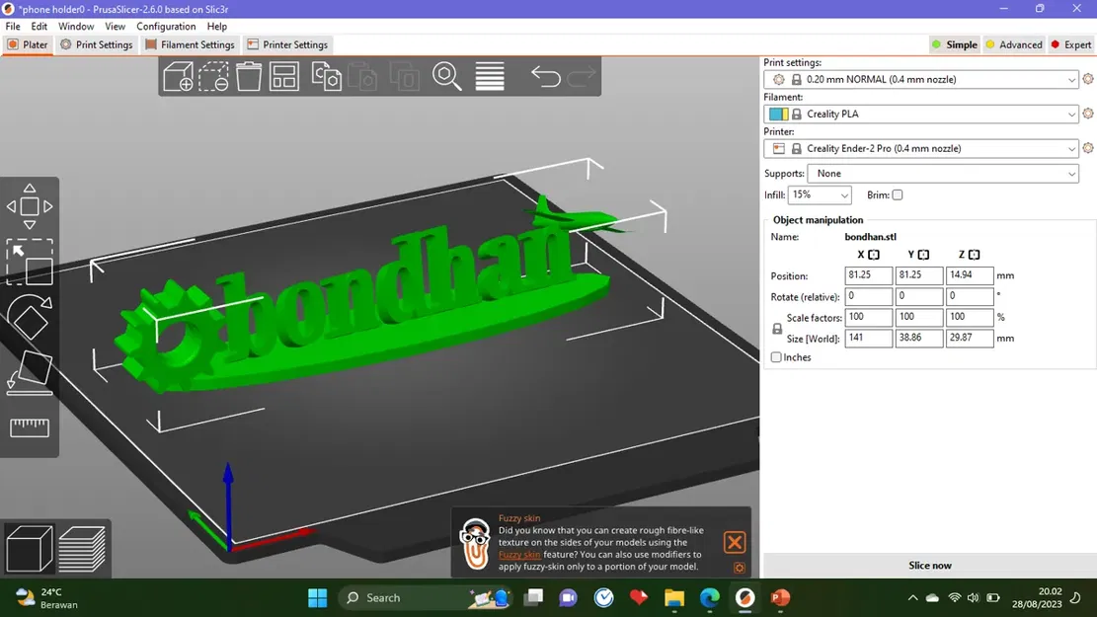1097x617 pixels.
Task: Select the Place on face tool
Action: click(x=30, y=372)
